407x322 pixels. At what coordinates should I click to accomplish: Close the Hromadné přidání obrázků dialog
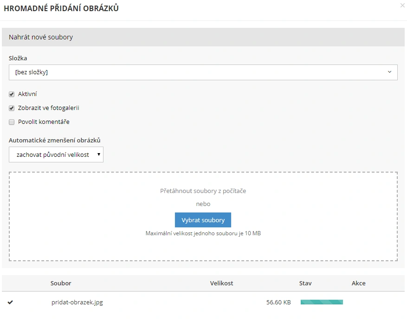[x=402, y=6]
